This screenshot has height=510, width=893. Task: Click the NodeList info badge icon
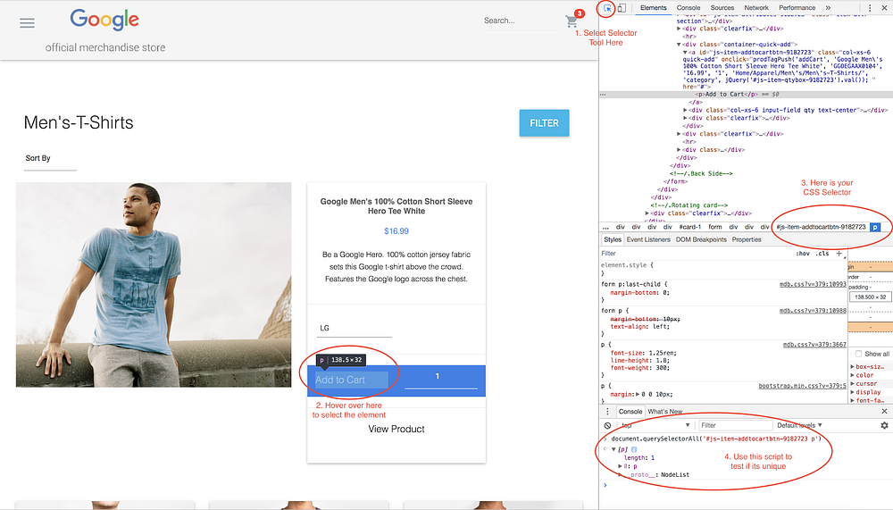(x=634, y=449)
